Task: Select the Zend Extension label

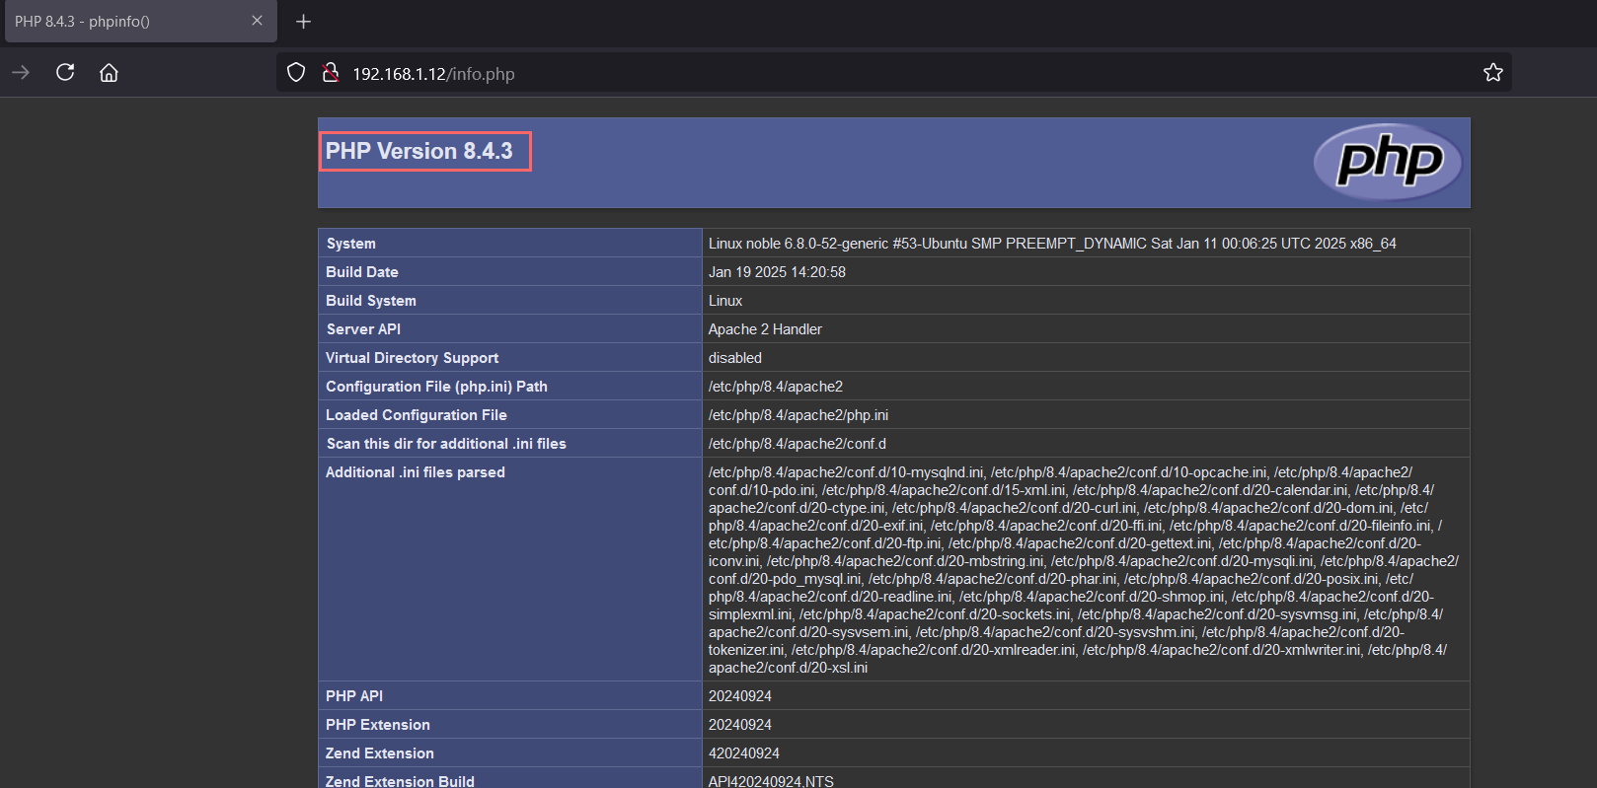Action: [x=380, y=753]
